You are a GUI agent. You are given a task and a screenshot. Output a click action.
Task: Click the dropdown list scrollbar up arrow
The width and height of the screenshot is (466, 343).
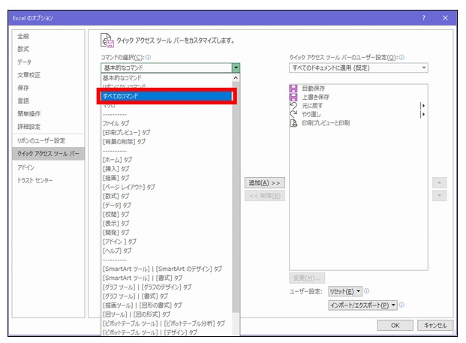point(236,78)
